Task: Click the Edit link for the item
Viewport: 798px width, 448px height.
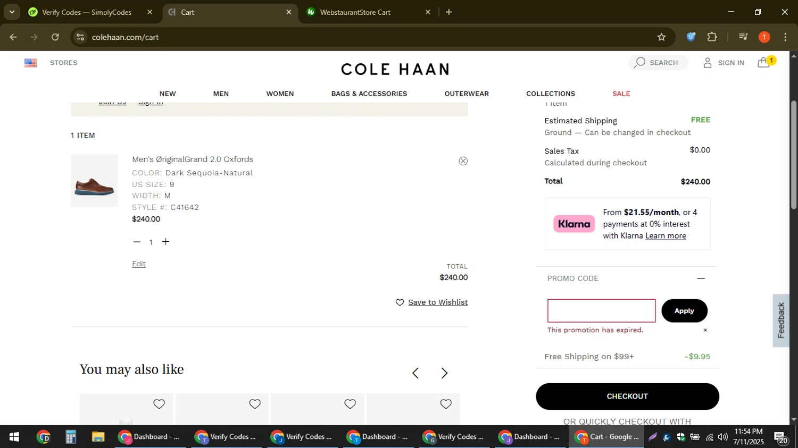Action: point(139,264)
